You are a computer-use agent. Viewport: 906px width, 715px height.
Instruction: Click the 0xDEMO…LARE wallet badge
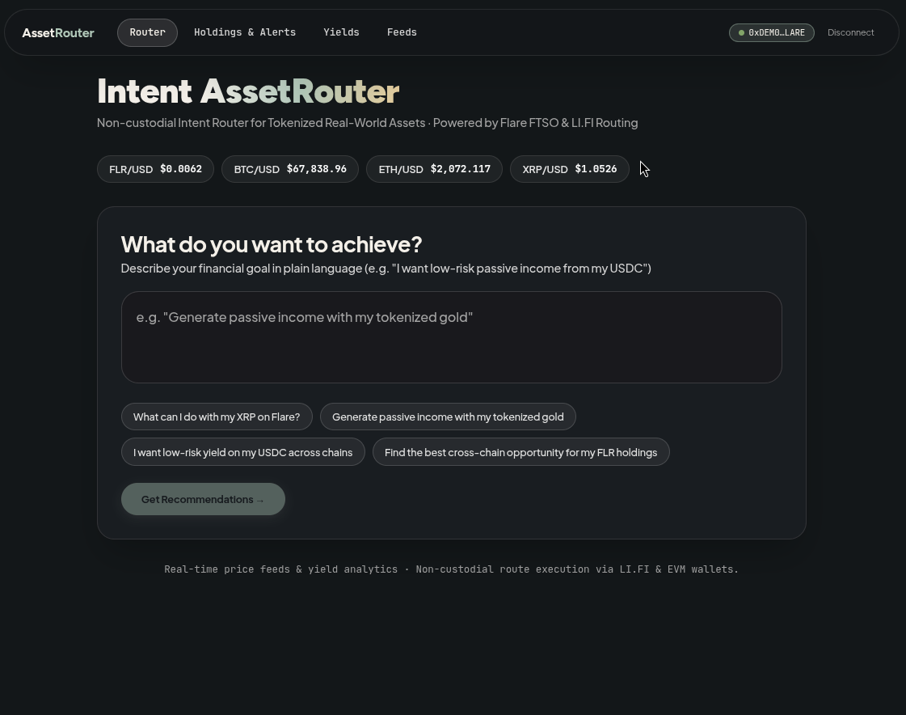coord(771,32)
